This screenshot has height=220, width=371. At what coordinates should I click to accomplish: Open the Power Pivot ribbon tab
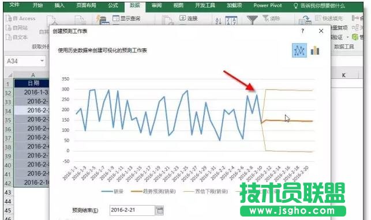coord(268,5)
